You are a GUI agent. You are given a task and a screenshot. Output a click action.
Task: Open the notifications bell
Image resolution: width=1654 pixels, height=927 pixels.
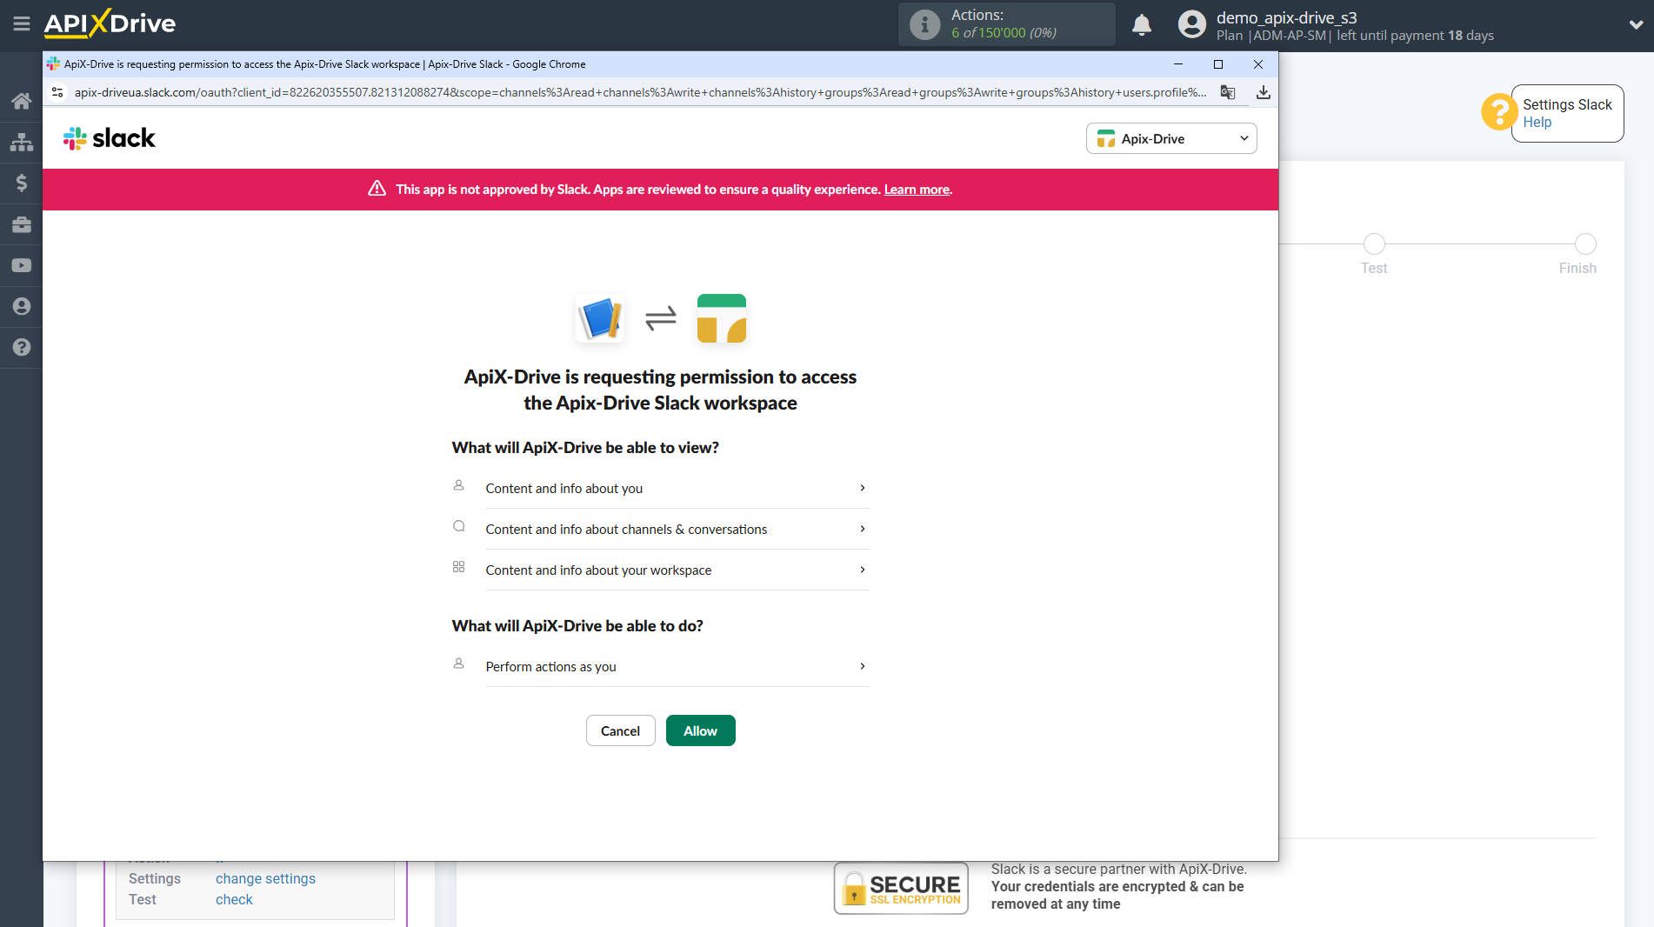tap(1142, 24)
